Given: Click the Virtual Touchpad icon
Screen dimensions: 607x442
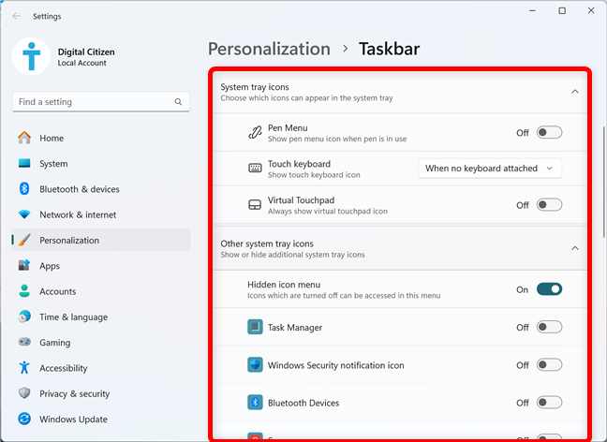Looking at the screenshot, I should (255, 205).
